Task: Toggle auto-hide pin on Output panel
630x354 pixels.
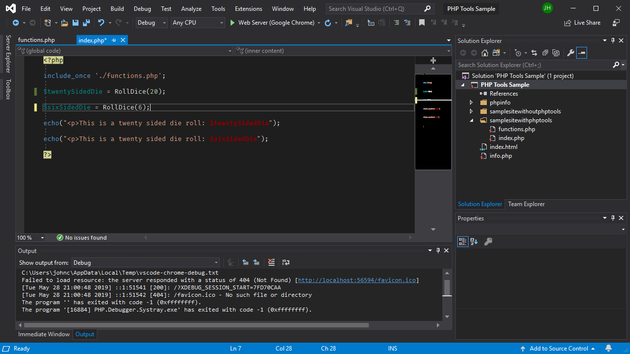Action: coord(438,251)
